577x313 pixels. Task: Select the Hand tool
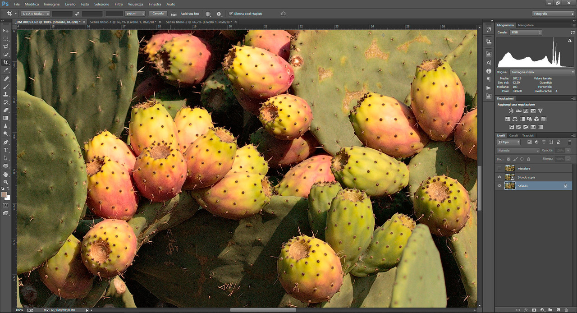[6, 174]
